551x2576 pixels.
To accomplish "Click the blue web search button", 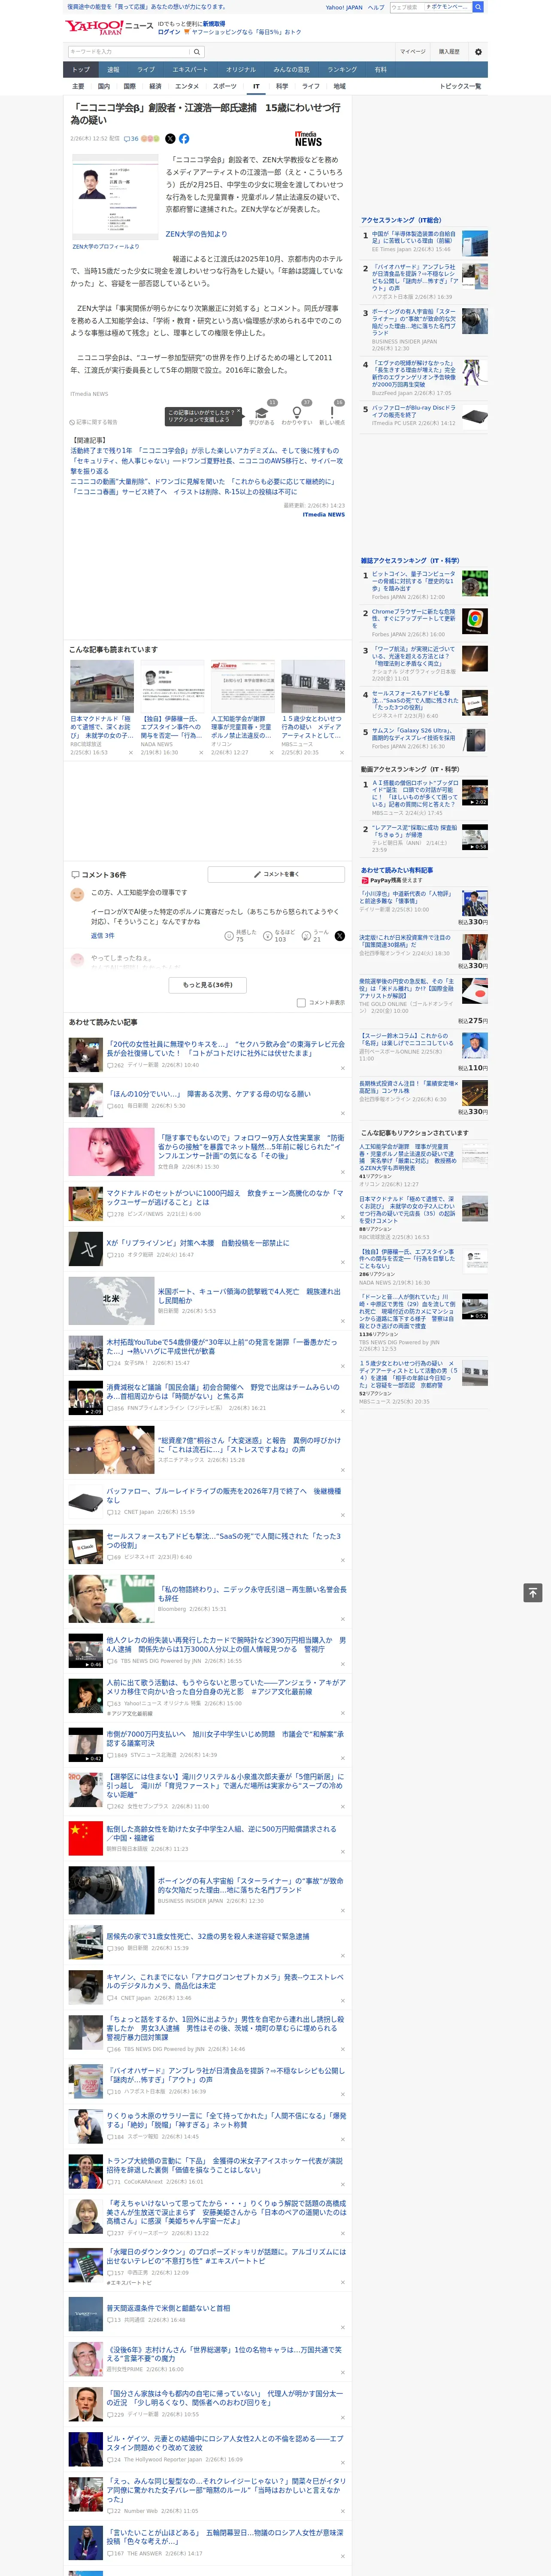I will pos(478,7).
